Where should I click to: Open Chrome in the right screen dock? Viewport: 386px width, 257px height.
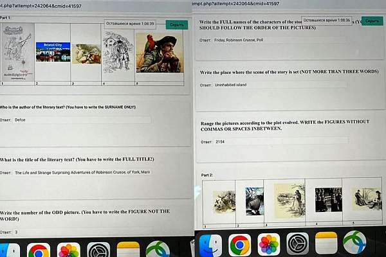pos(239,245)
